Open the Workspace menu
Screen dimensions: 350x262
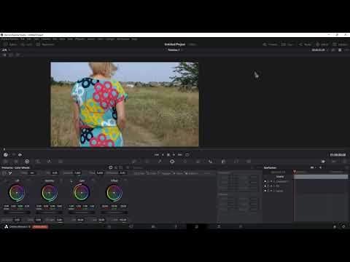(x=123, y=39)
